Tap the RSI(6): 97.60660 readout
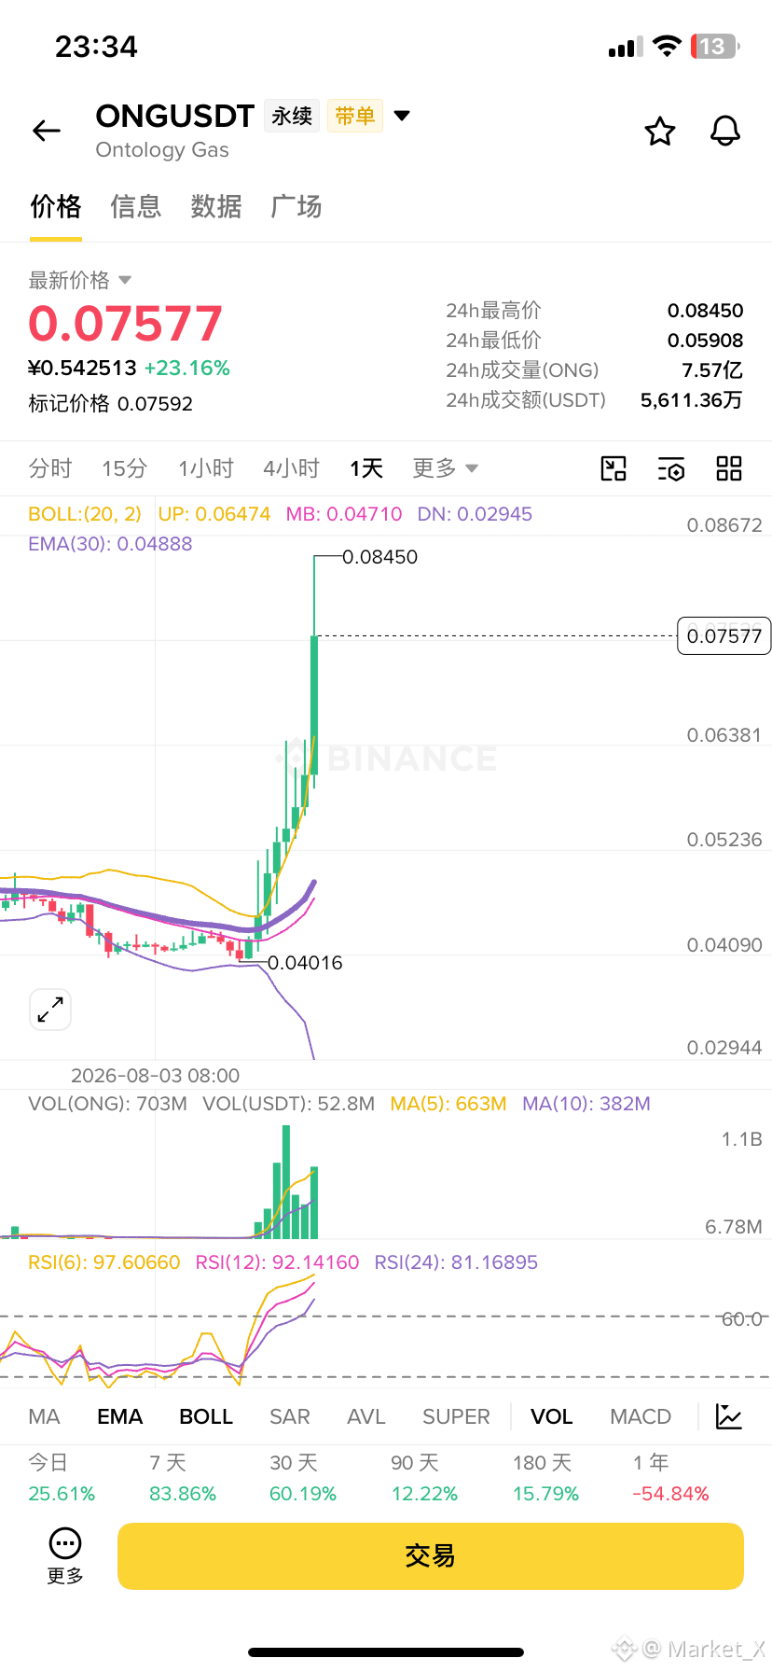This screenshot has width=772, height=1672. coord(104,1262)
